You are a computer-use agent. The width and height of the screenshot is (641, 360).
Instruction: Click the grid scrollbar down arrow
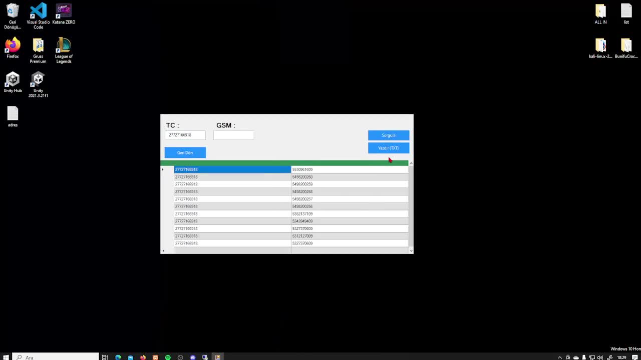(411, 250)
